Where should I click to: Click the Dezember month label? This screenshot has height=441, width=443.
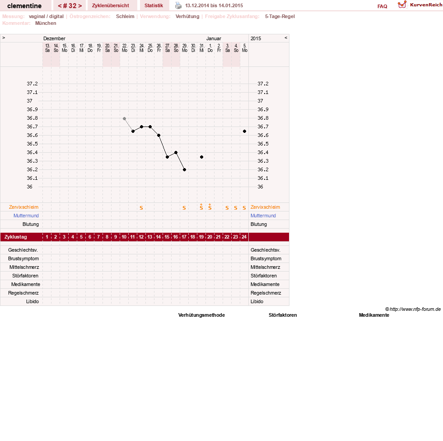[54, 38]
